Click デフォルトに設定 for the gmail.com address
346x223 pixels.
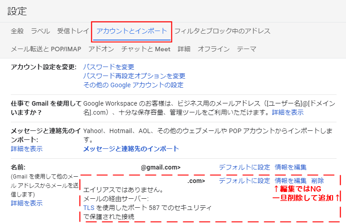coord(244,167)
